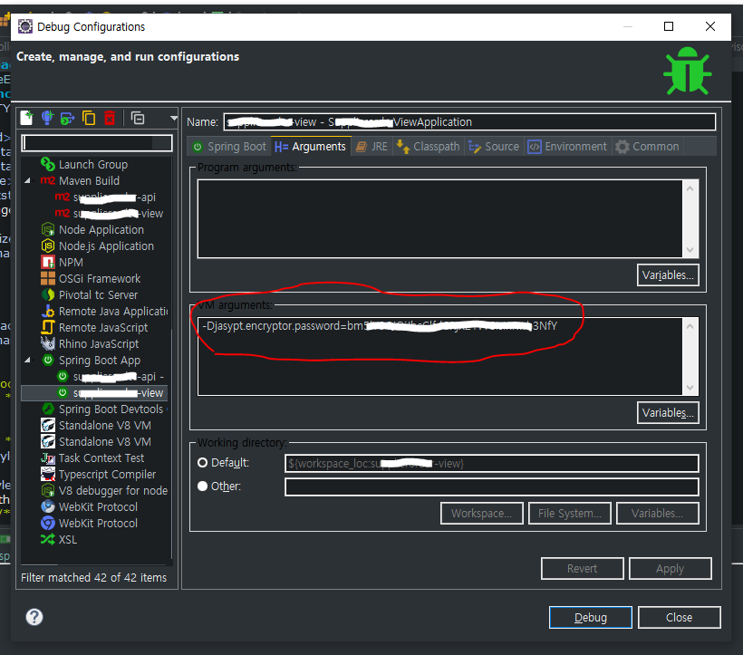
Task: Click VM arguments scrollbar up arrow
Action: click(690, 326)
